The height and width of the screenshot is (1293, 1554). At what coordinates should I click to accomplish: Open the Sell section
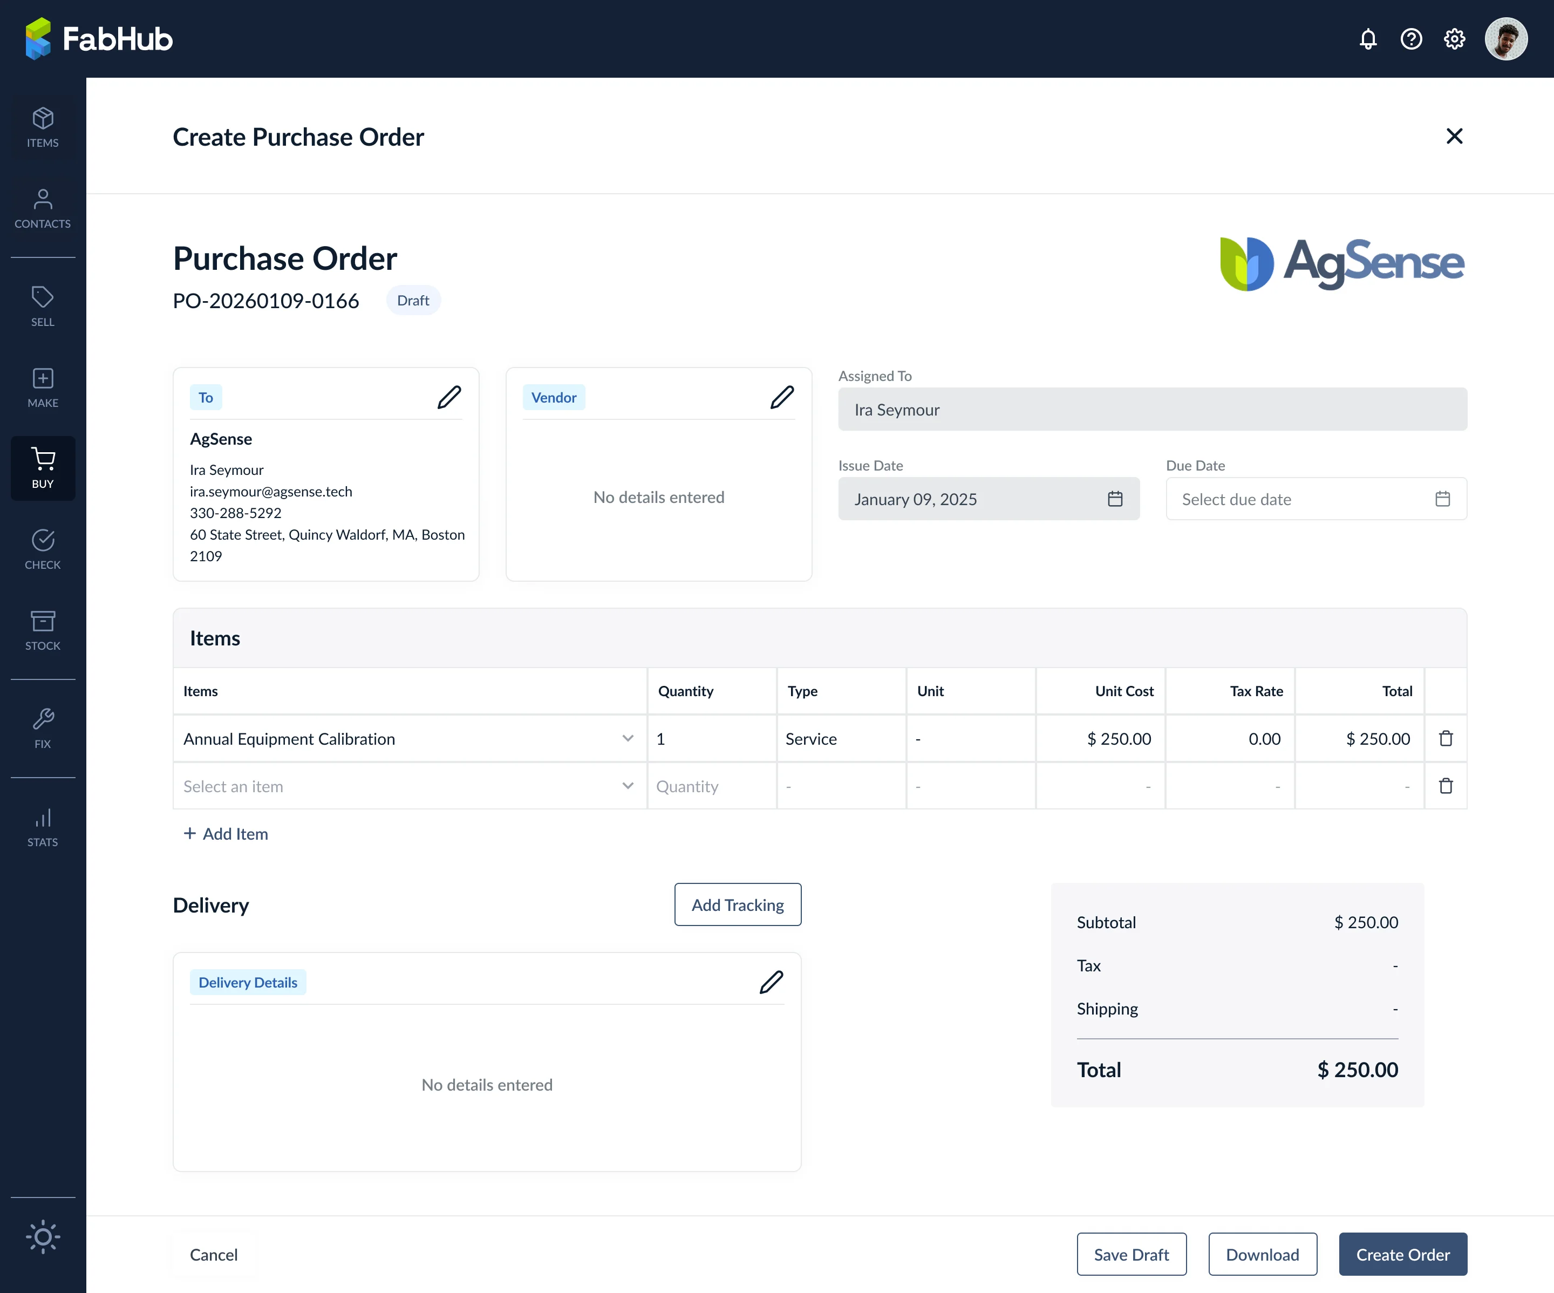tap(43, 307)
